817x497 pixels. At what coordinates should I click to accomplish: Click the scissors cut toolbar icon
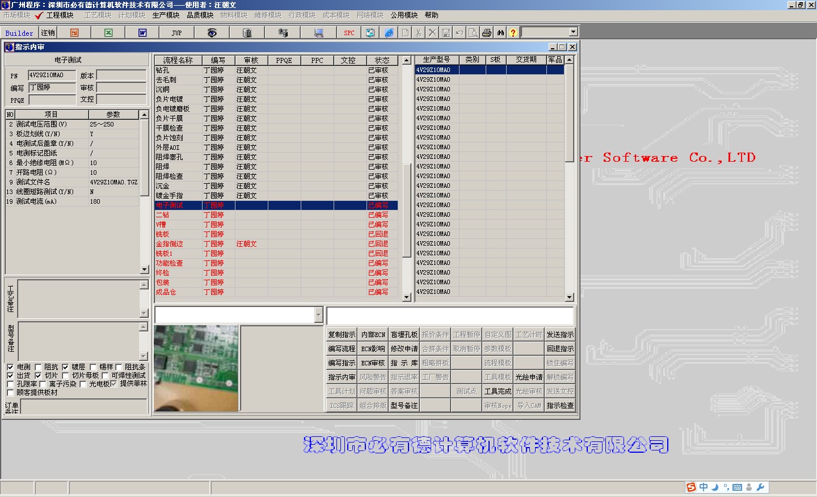[x=419, y=33]
